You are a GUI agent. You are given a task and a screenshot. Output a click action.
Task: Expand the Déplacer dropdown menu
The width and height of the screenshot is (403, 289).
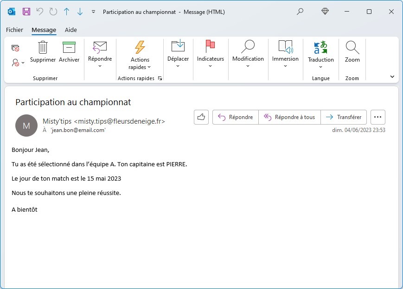click(178, 66)
